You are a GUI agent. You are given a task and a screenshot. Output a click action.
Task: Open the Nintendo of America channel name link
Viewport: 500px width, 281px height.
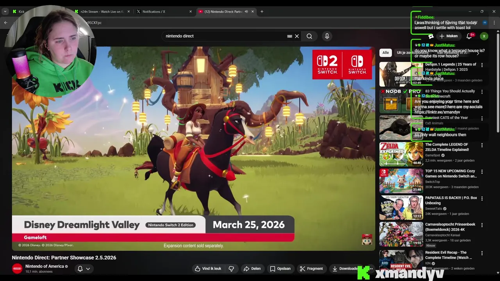pyautogui.click(x=45, y=266)
